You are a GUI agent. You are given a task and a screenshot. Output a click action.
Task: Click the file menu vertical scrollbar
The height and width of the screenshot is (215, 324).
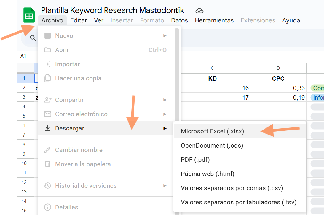pos(177,75)
